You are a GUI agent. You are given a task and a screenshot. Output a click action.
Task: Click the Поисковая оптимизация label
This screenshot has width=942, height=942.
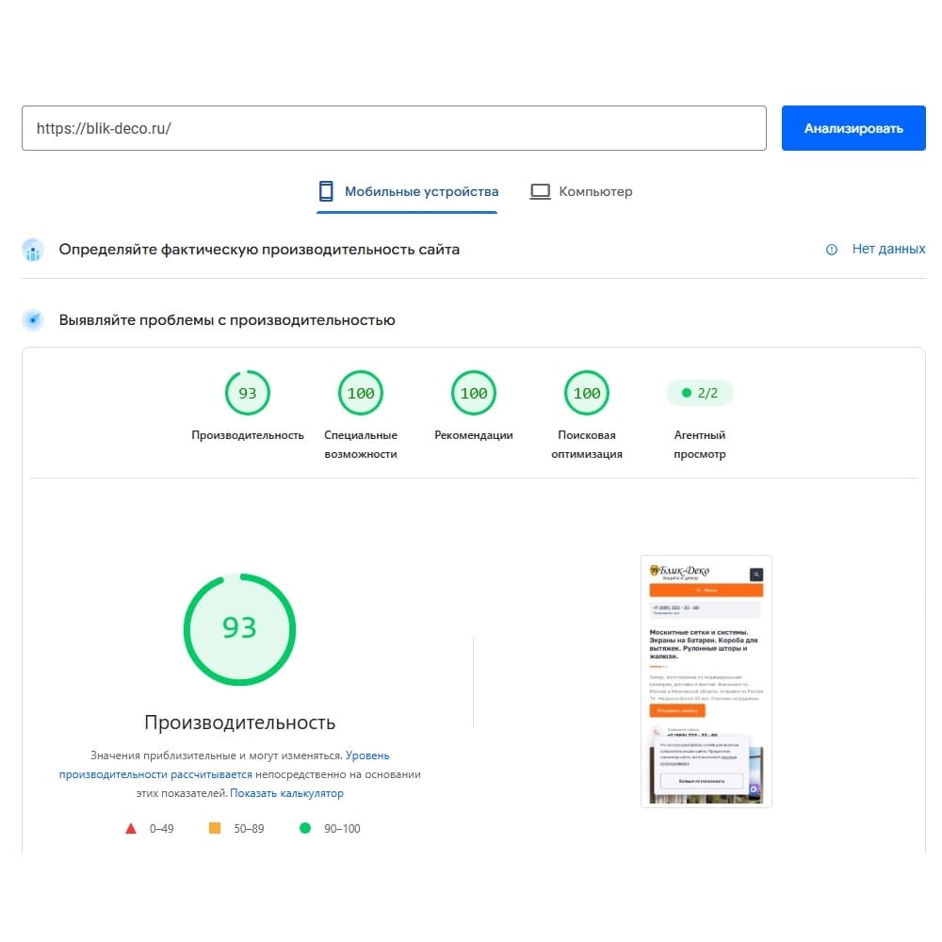(x=586, y=445)
